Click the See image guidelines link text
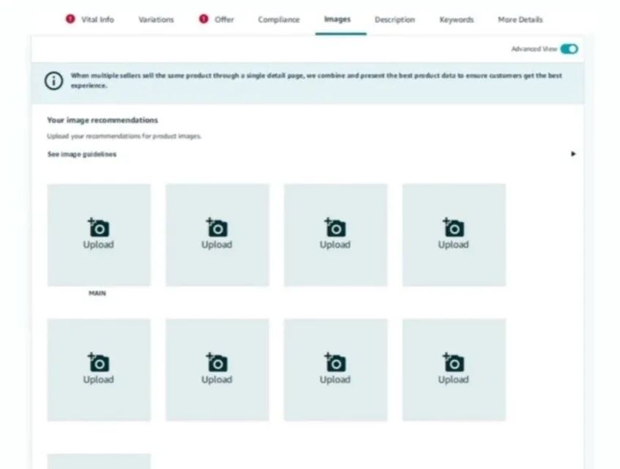The image size is (620, 469). pyautogui.click(x=82, y=154)
